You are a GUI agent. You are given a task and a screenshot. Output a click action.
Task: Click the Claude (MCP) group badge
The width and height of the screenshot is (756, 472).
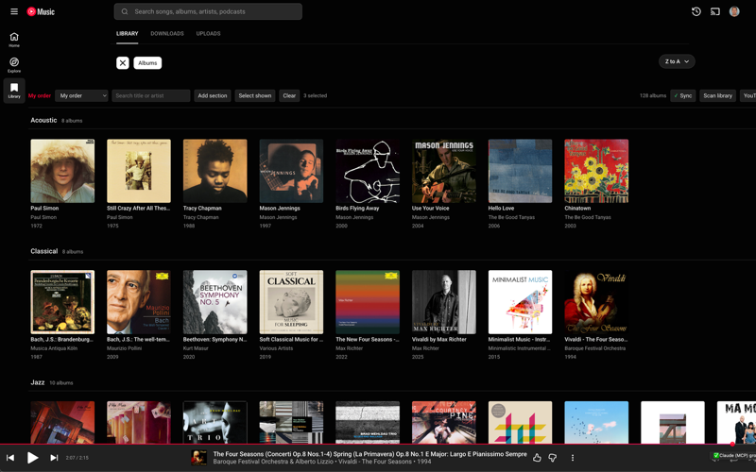(x=735, y=455)
